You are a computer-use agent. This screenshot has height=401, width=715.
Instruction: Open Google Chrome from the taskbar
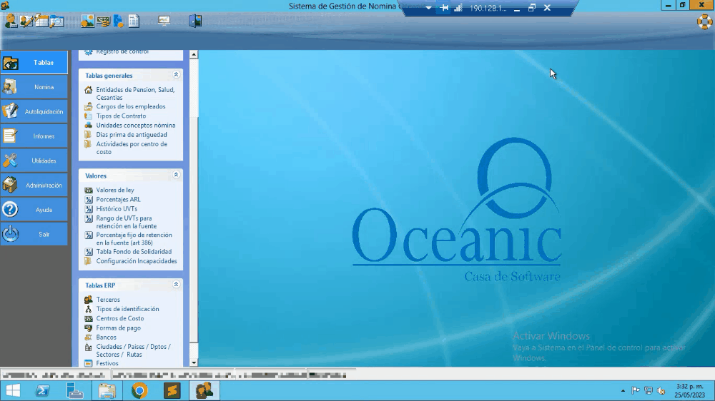tap(139, 390)
